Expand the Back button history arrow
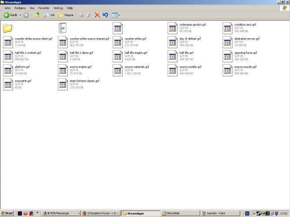This screenshot has height=217, width=290. click(20, 15)
